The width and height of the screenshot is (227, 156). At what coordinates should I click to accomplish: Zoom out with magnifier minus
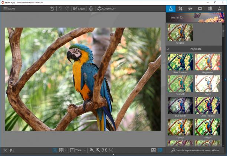[92, 150]
